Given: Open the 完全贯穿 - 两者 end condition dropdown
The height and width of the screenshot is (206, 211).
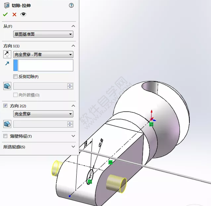Looking at the screenshot, I should [x=43, y=55].
